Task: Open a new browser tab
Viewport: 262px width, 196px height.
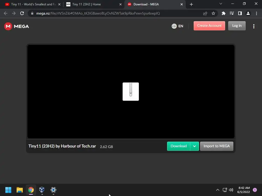Action: (191, 4)
